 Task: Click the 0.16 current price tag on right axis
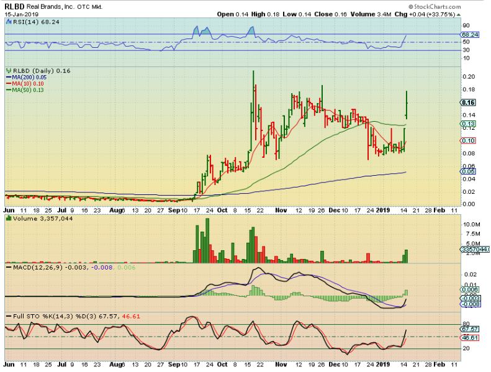click(469, 102)
